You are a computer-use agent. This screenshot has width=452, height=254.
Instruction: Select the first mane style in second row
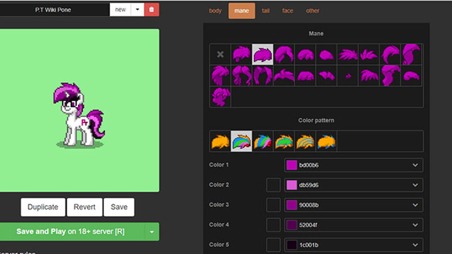click(x=220, y=76)
